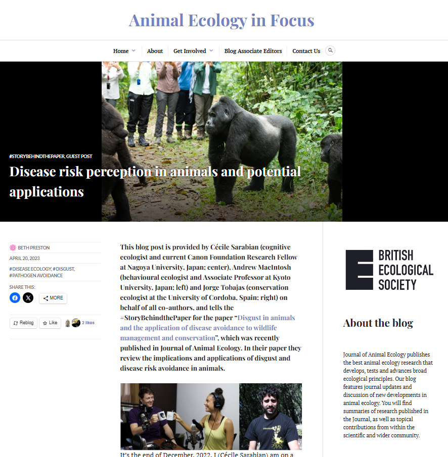Viewport: 448px width, 457px height.
Task: Open the MORE sharing options button
Action: (x=53, y=298)
